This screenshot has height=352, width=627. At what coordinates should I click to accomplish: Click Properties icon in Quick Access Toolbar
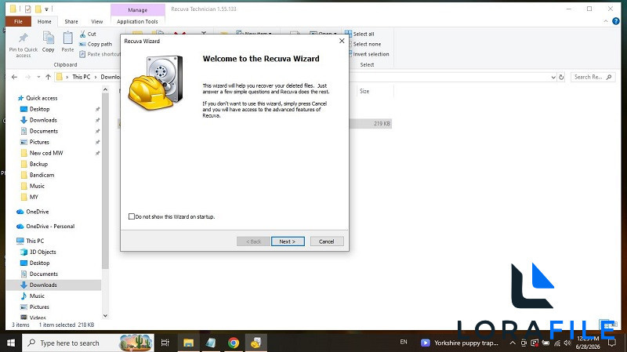27,9
